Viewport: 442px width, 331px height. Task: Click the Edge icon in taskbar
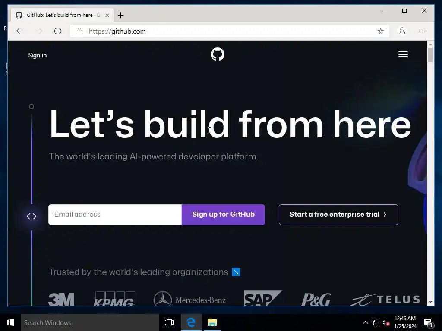(x=191, y=322)
